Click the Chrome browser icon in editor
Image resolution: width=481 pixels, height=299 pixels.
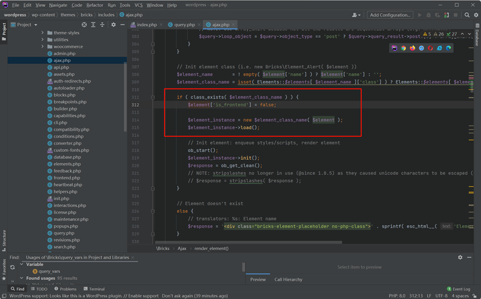pyautogui.click(x=404, y=48)
